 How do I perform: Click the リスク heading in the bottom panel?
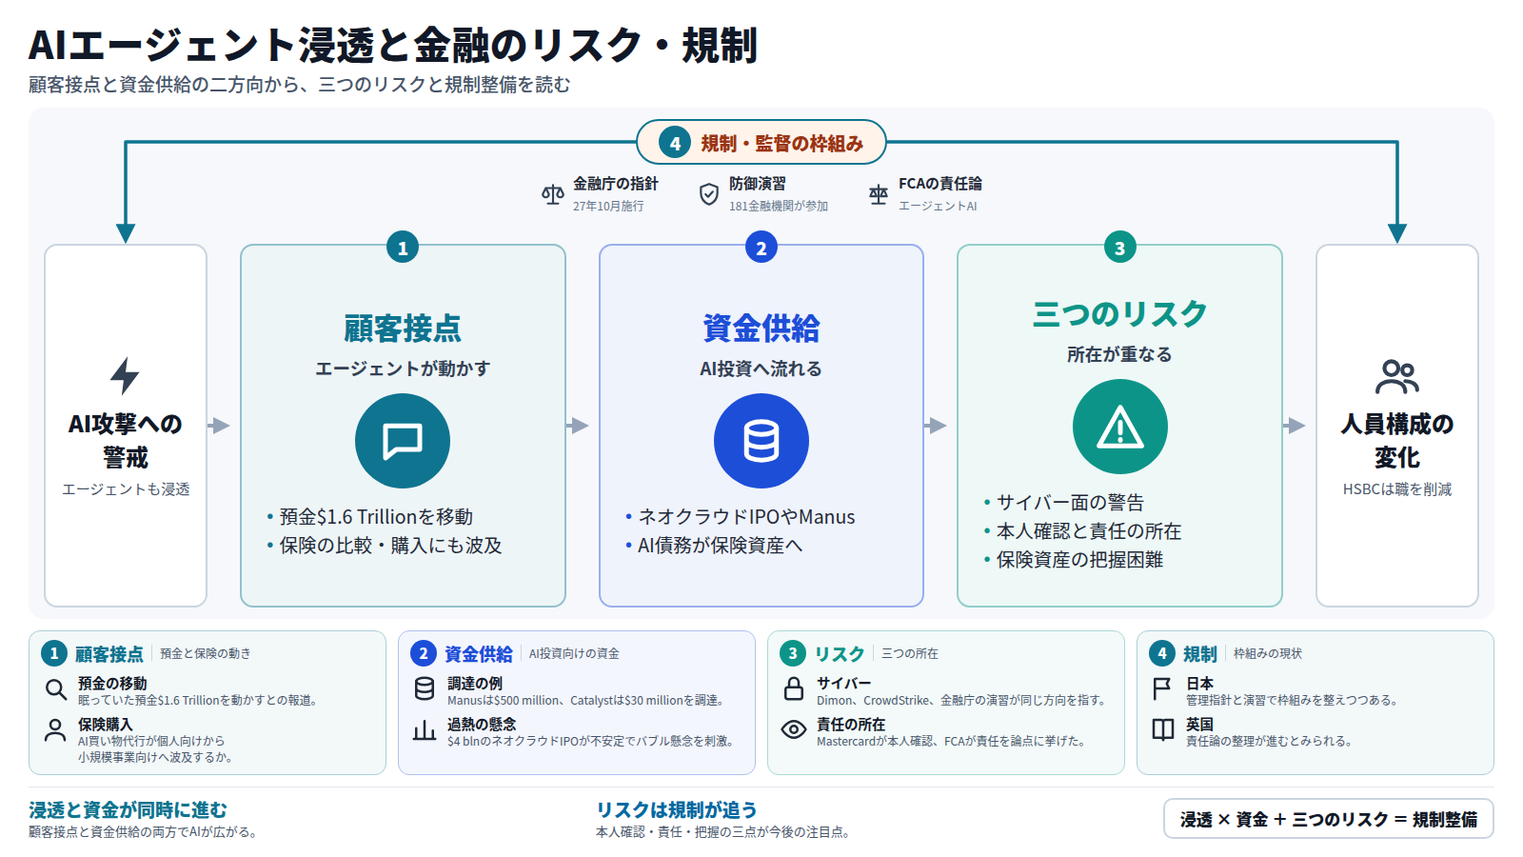[x=840, y=654]
